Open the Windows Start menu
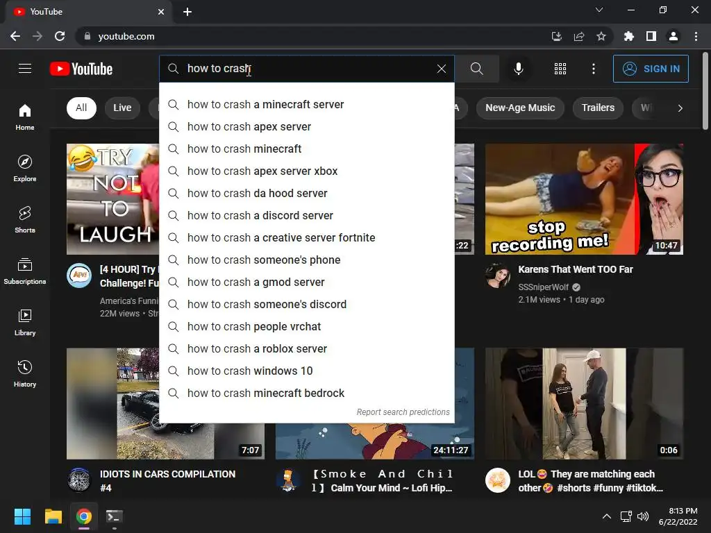The image size is (711, 533). pos(22,516)
